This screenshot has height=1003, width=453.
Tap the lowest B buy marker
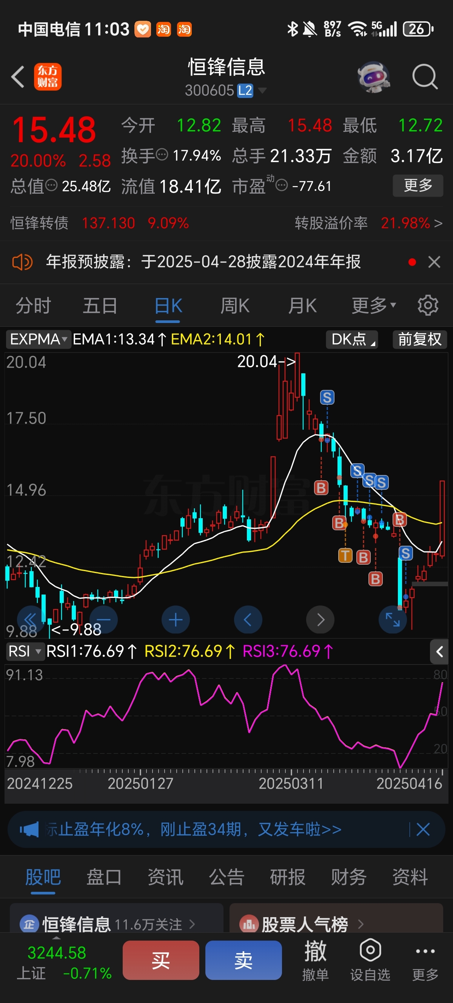point(375,579)
